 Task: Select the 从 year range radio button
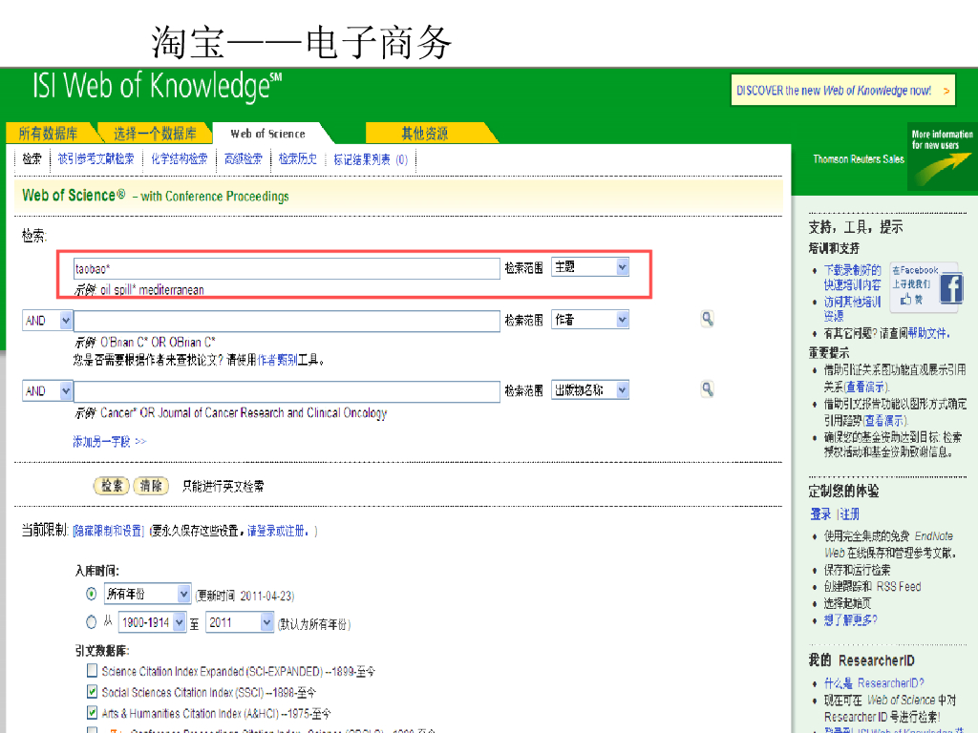coord(92,622)
